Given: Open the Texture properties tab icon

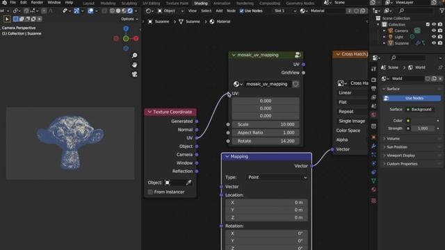Looking at the screenshot, I should tap(373, 201).
